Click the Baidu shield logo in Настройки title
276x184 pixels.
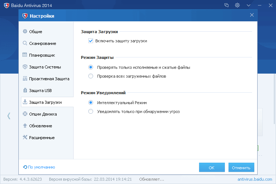(x=25, y=16)
